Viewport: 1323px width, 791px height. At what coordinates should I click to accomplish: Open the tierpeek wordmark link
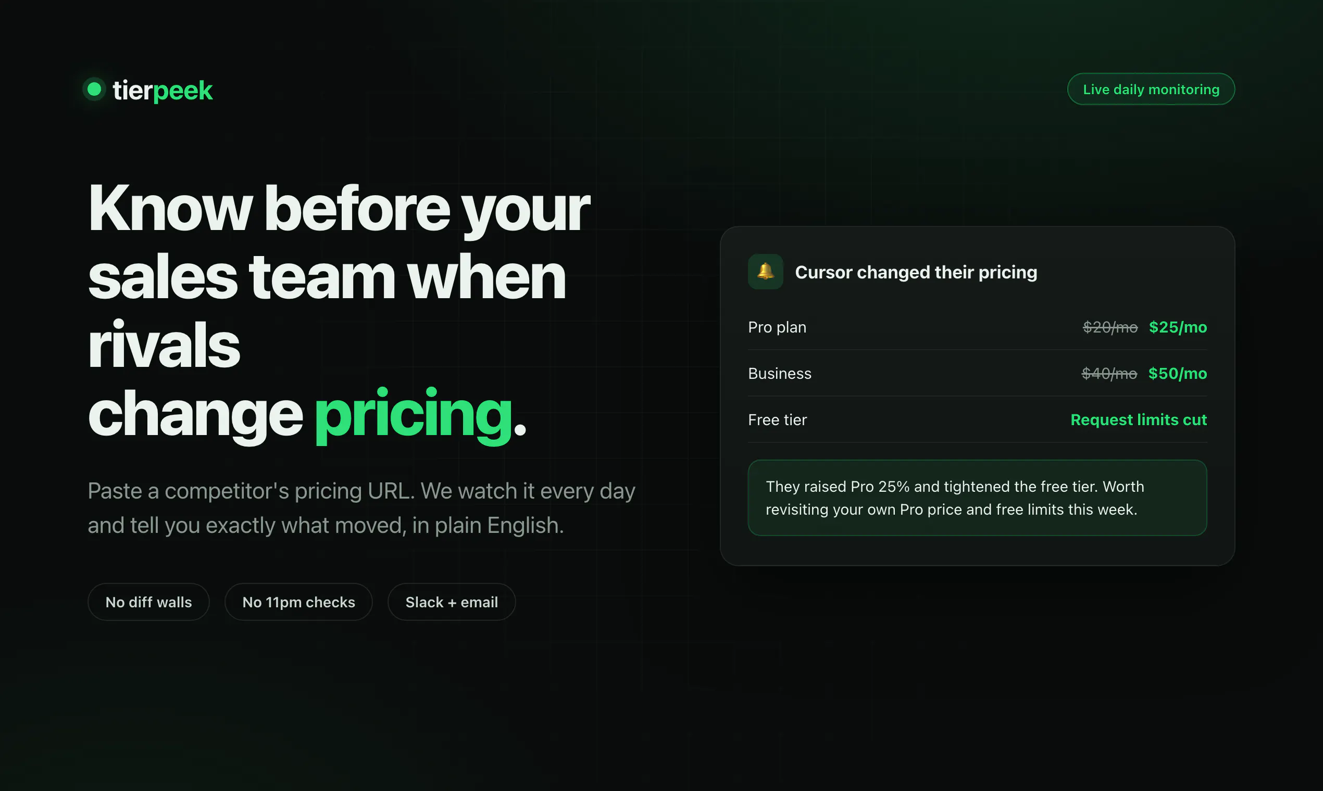pos(162,90)
